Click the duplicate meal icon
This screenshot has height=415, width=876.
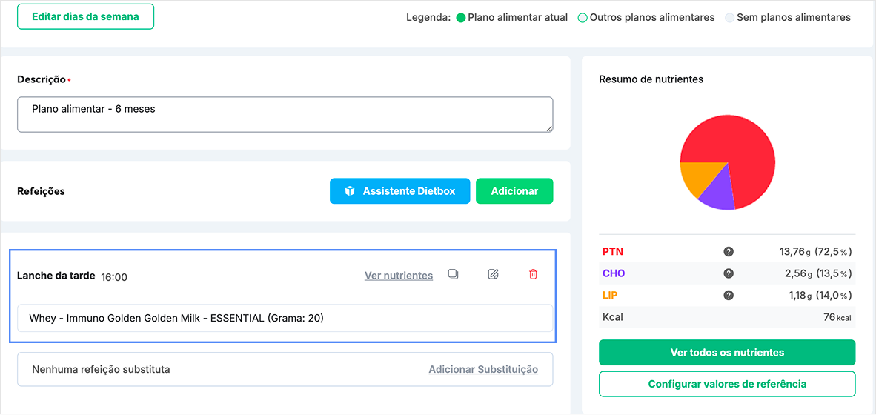453,274
